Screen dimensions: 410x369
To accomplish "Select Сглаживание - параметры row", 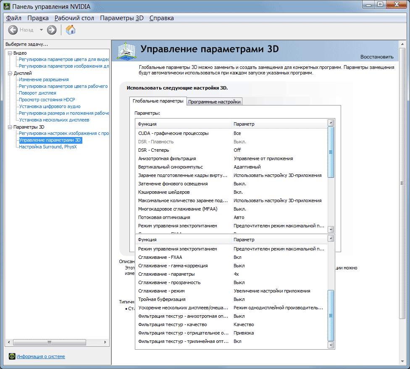I will point(231,274).
